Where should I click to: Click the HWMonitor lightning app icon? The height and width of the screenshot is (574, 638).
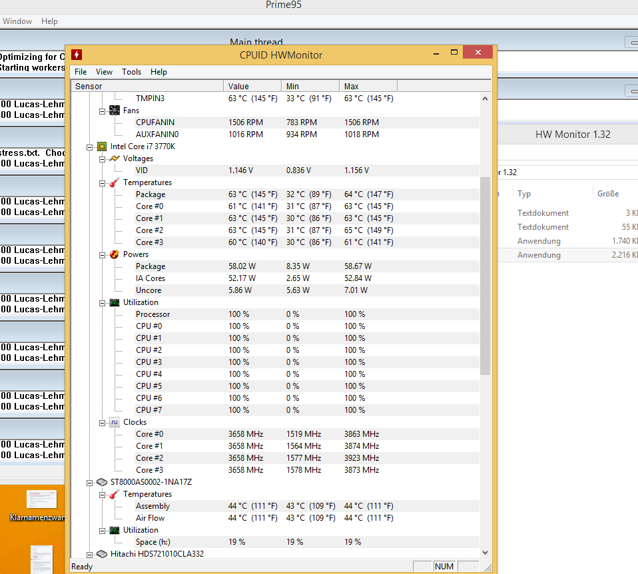click(x=77, y=55)
